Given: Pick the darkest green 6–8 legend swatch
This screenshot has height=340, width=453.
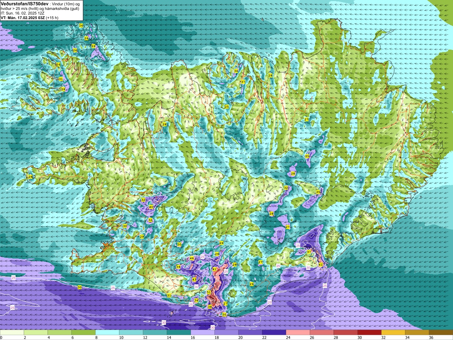Looking at the screenshot, I should click(84, 333).
